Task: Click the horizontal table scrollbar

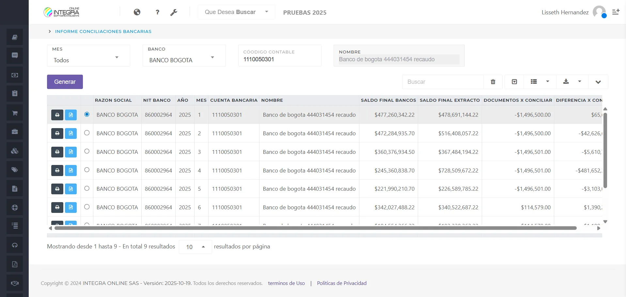Action: (315, 228)
